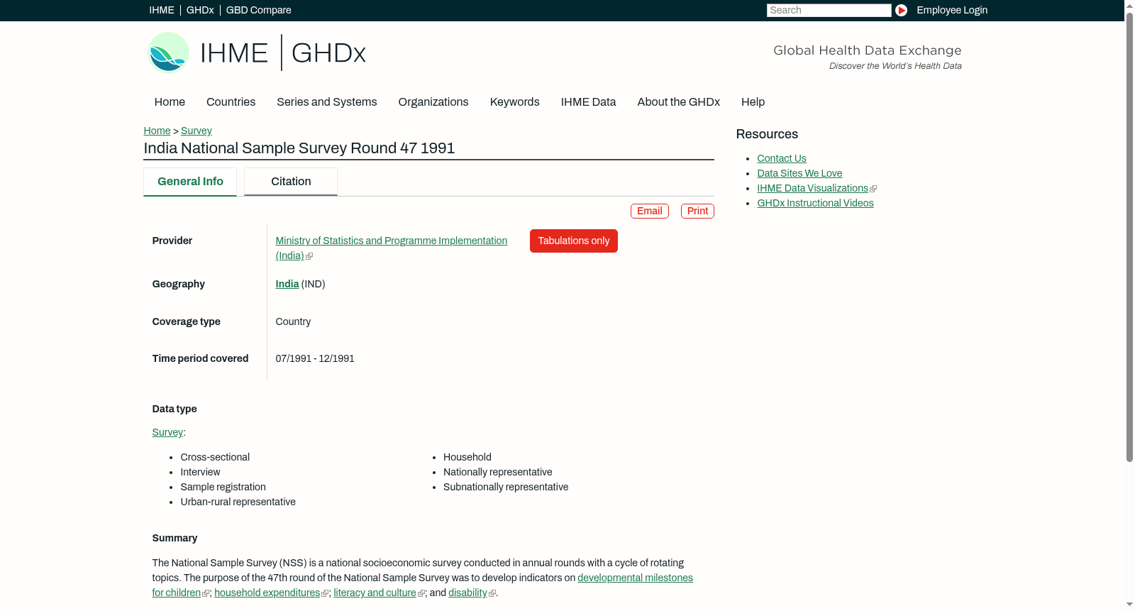
Task: Switch to the General Info tab
Action: point(190,182)
